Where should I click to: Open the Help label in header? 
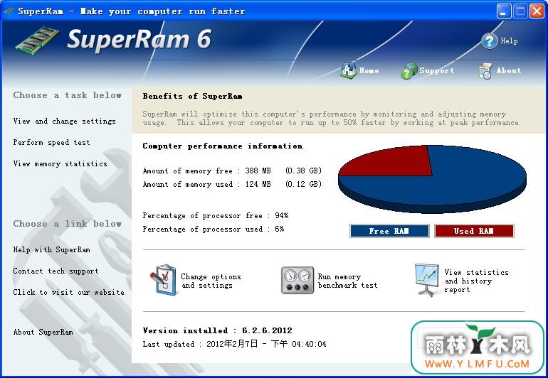click(x=509, y=40)
